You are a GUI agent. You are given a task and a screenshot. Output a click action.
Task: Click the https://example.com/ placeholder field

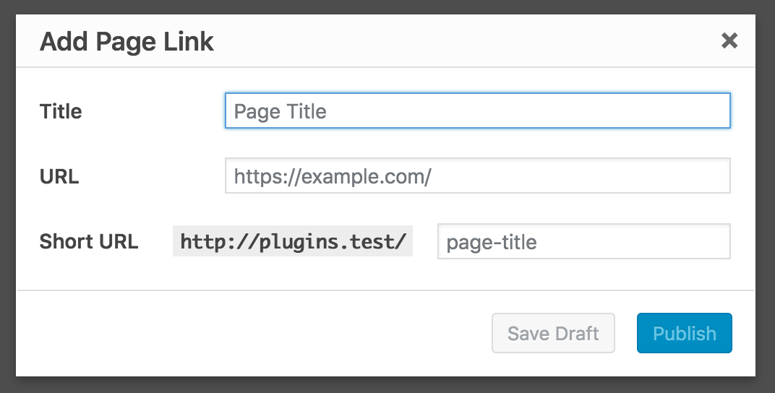coord(477,176)
